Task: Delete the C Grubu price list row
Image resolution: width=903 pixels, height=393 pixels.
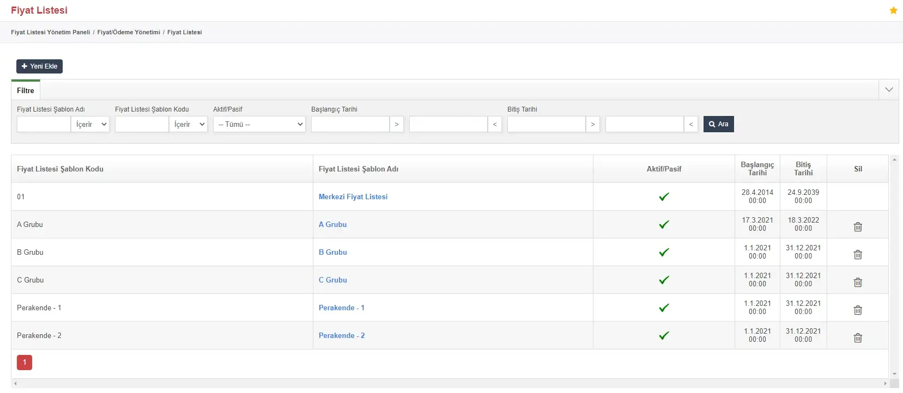Action: [x=858, y=283]
